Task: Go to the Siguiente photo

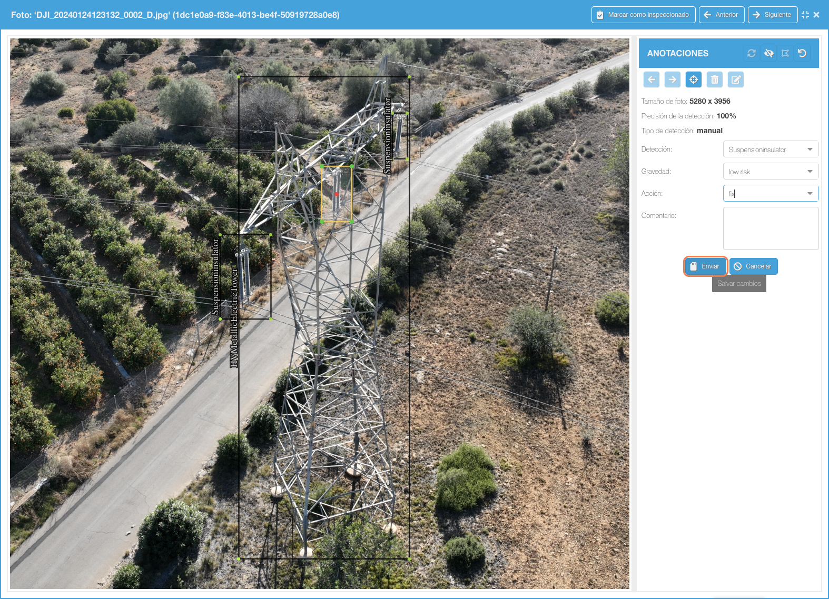Action: coord(772,15)
